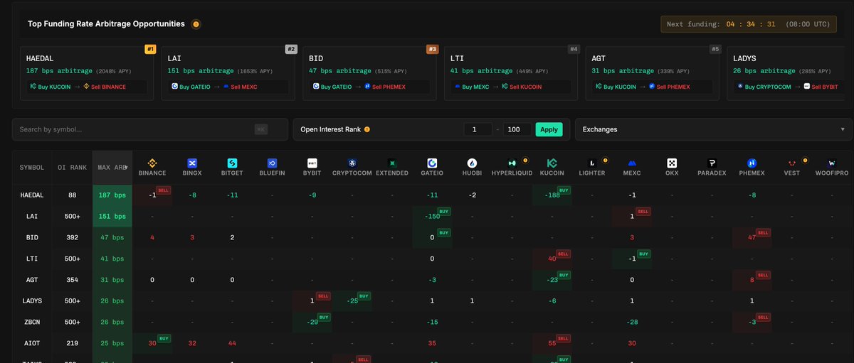Click info icon beside Top Funding Rate title
This screenshot has height=363, width=854.
pyautogui.click(x=196, y=24)
